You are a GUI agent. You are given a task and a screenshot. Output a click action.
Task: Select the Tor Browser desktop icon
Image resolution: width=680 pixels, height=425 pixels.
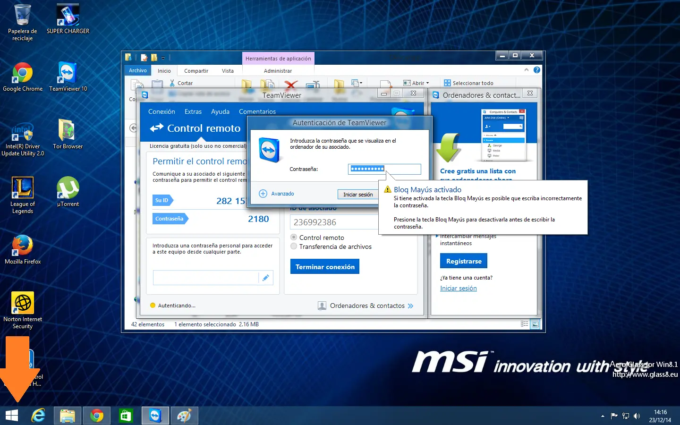point(68,134)
